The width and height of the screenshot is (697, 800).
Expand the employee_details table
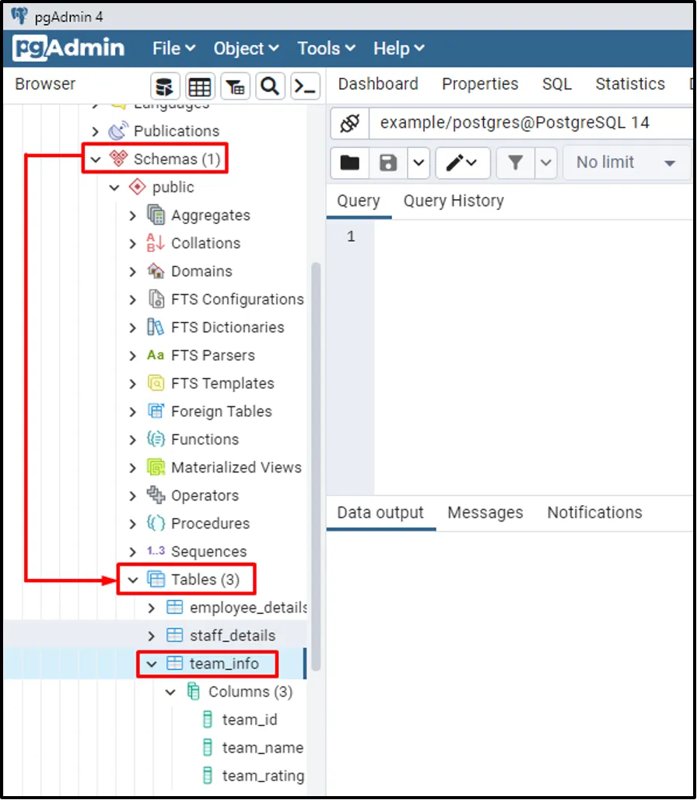[152, 608]
